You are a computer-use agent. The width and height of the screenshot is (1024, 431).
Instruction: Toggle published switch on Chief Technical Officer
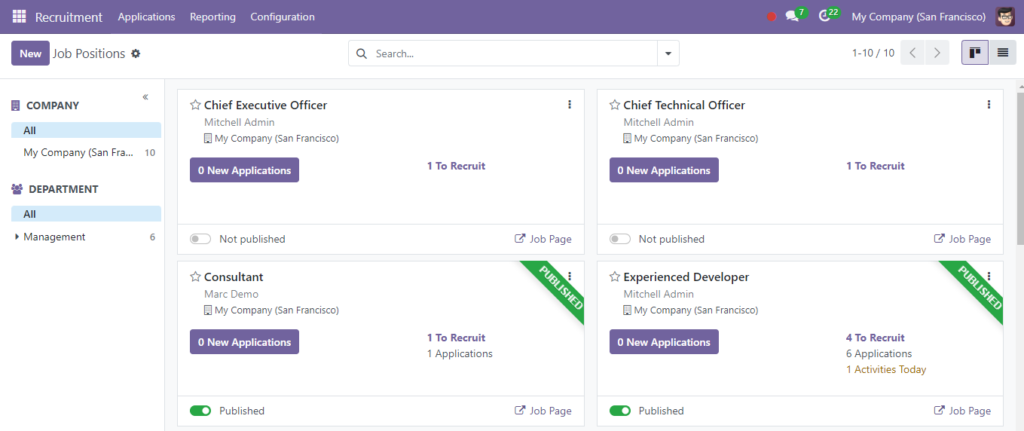click(620, 239)
